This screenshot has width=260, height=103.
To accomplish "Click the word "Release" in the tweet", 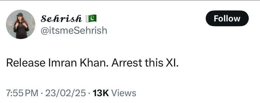I will coord(26,63).
